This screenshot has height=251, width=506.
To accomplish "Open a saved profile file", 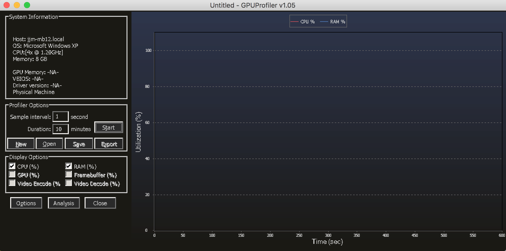I will [49, 144].
